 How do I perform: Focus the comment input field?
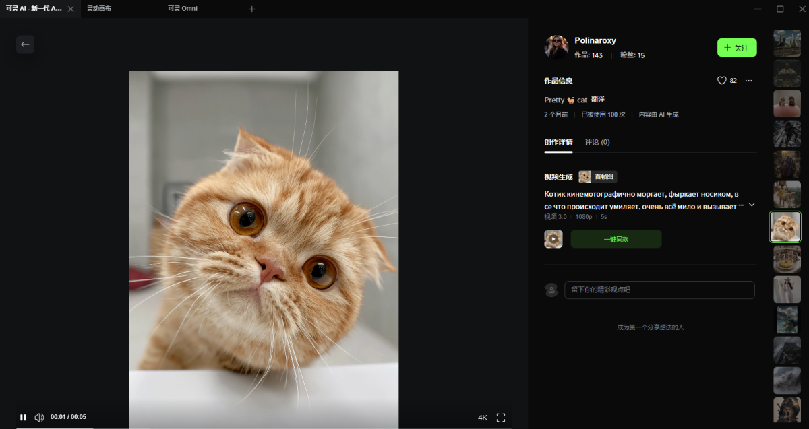659,290
